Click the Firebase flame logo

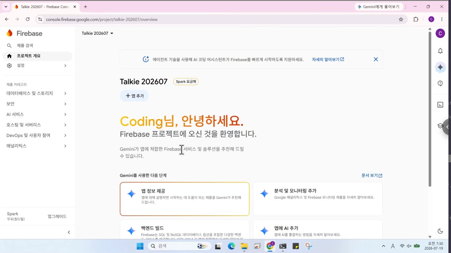[x=10, y=33]
